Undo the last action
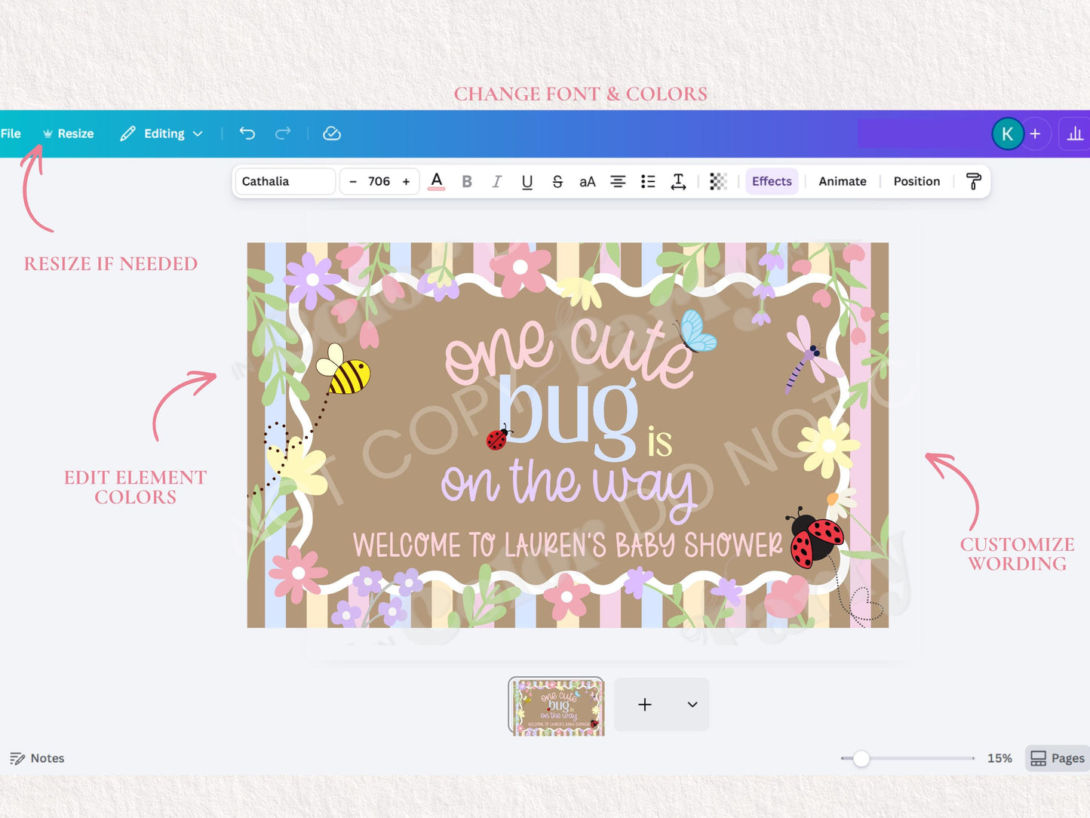Screen dimensions: 1090x818 click(247, 134)
